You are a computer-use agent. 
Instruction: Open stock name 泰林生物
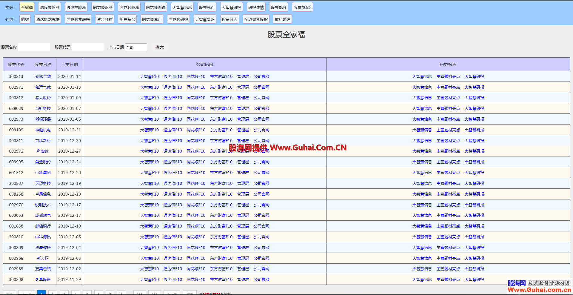[x=43, y=76]
